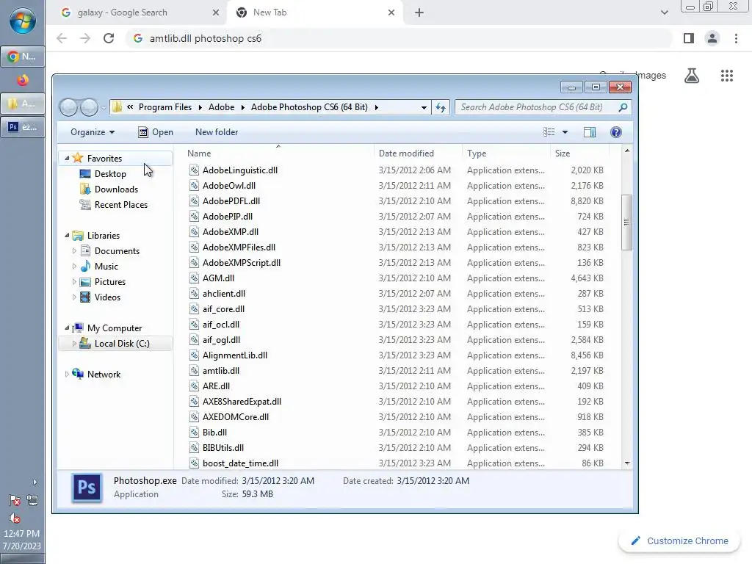Click the Windows Start orb

[22, 21]
